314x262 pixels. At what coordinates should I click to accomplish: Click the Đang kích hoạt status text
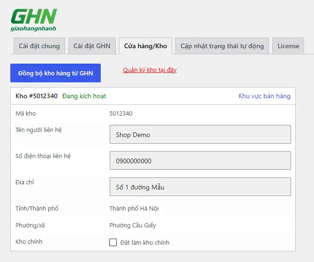84,96
